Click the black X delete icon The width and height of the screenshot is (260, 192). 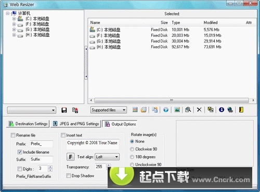click(x=199, y=109)
